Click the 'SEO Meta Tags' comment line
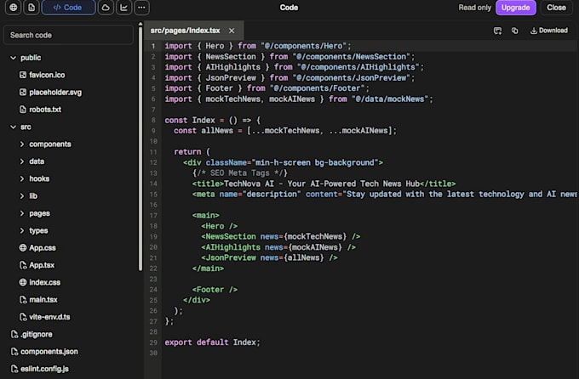579x379 pixels. [239, 173]
